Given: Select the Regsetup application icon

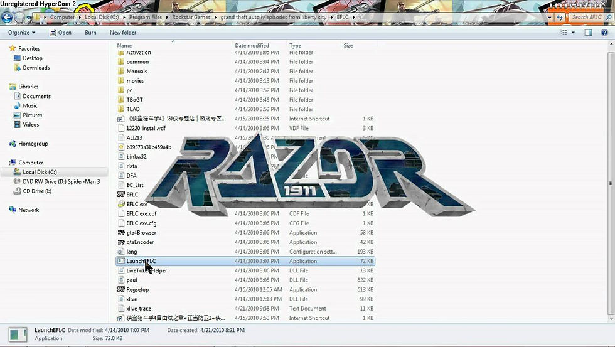Looking at the screenshot, I should (121, 290).
